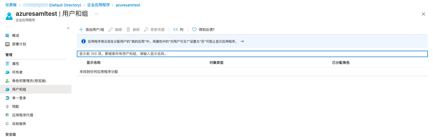
Task: Click the display name search field
Action: [252, 54]
